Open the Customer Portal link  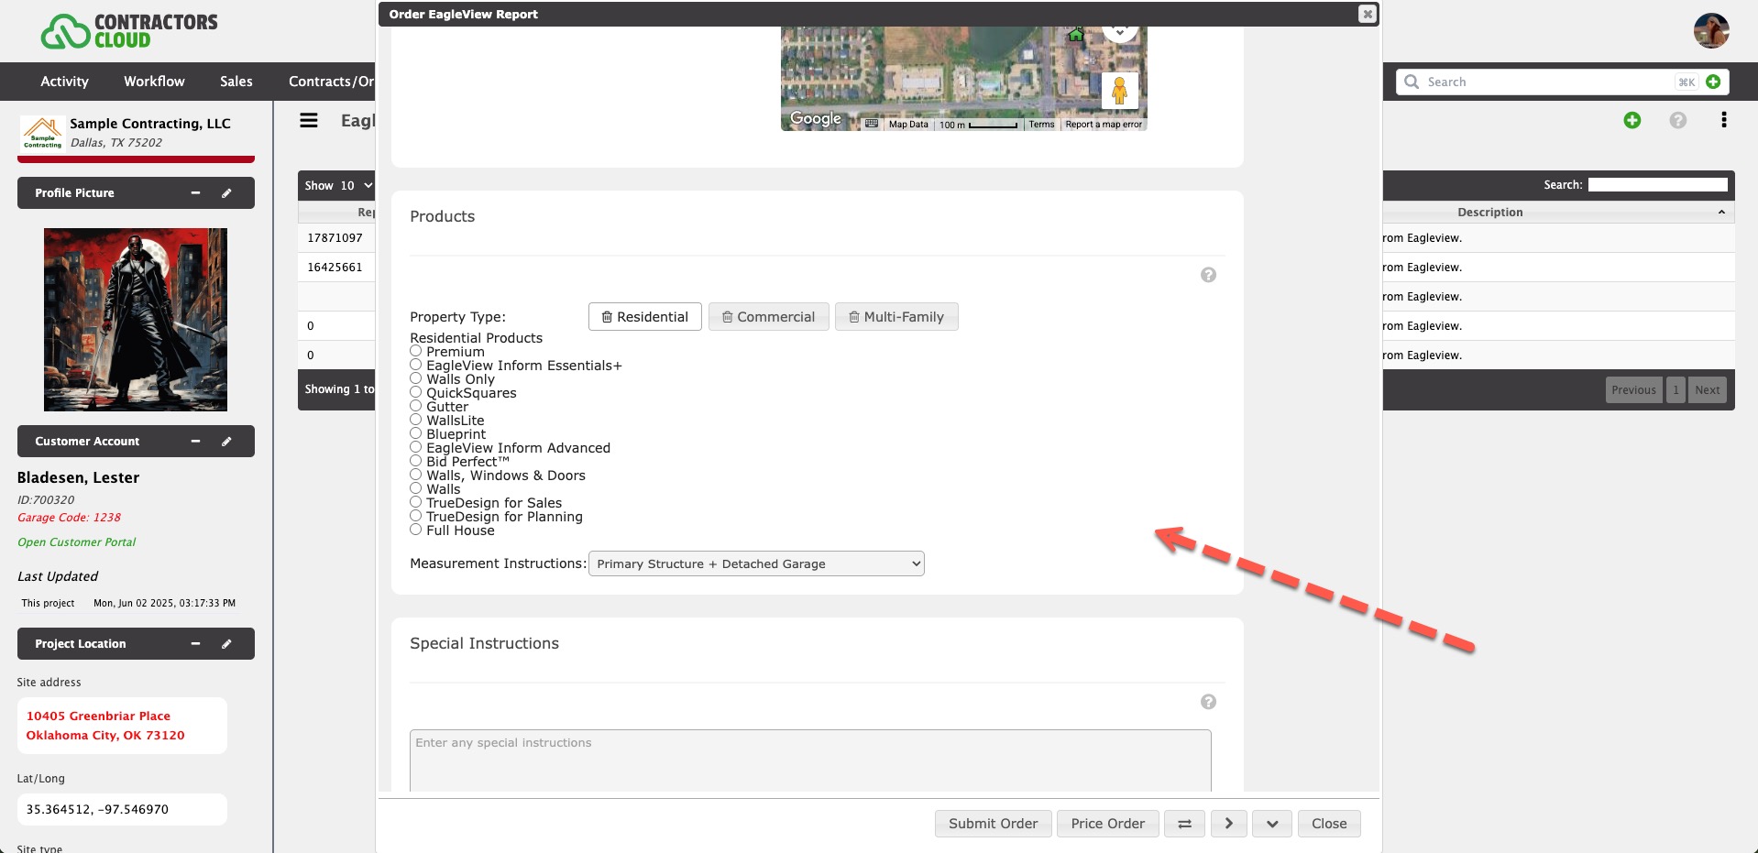pos(77,542)
